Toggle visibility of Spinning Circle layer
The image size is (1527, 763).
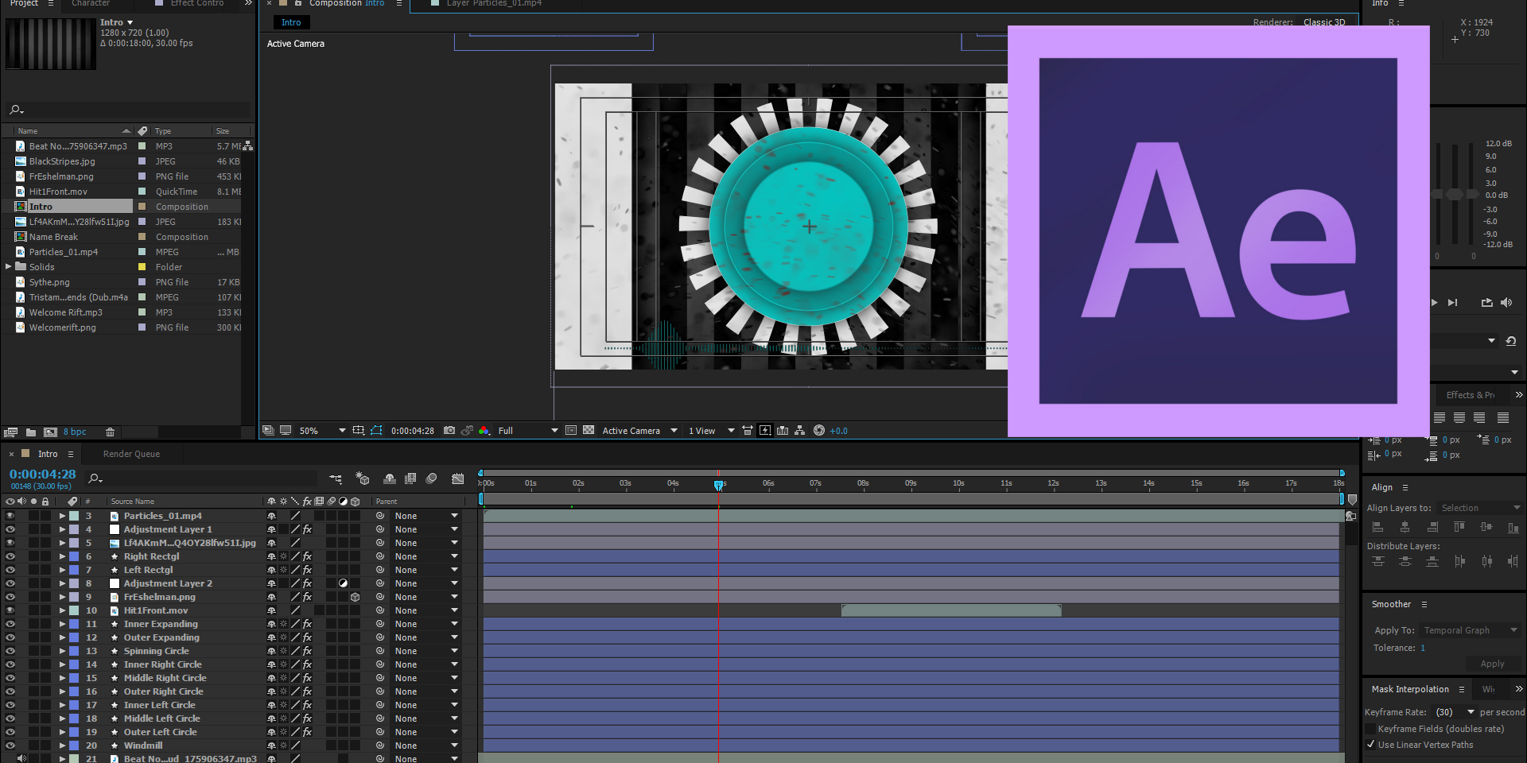10,651
